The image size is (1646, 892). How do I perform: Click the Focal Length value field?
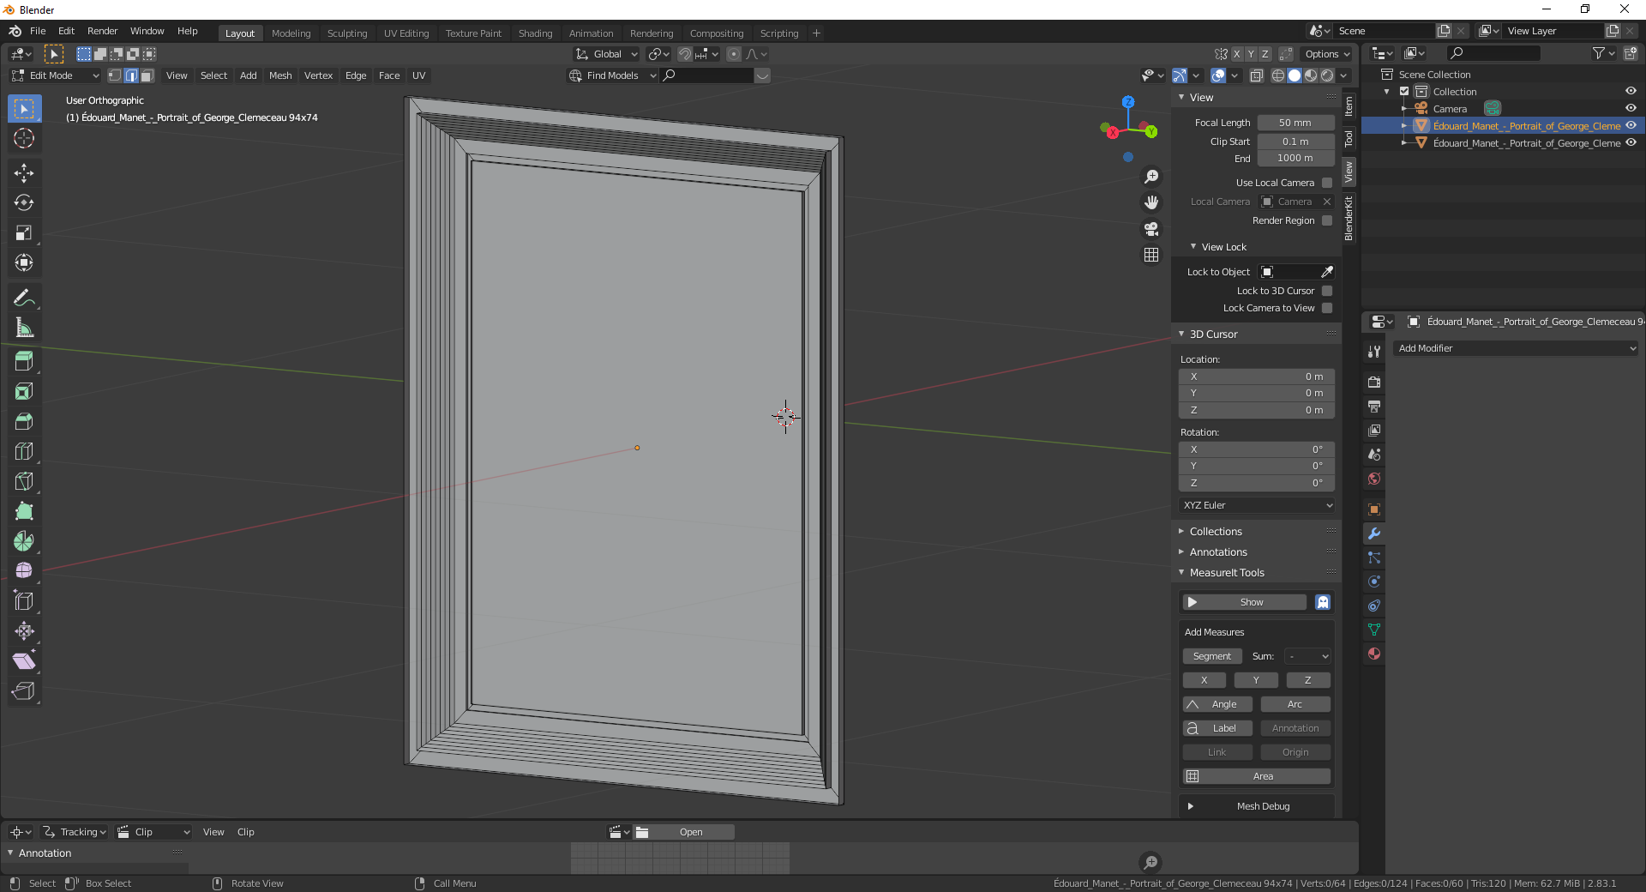pyautogui.click(x=1295, y=123)
